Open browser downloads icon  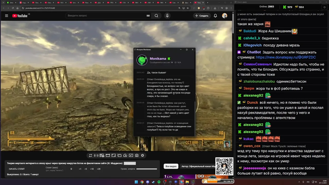pyautogui.click(x=215, y=8)
